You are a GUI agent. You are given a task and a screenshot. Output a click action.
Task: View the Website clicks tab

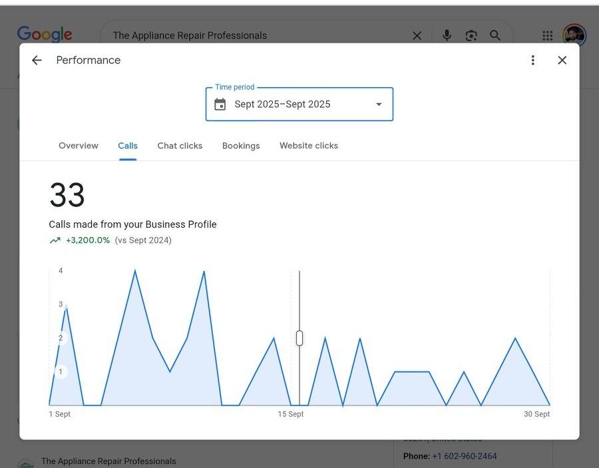click(x=309, y=146)
